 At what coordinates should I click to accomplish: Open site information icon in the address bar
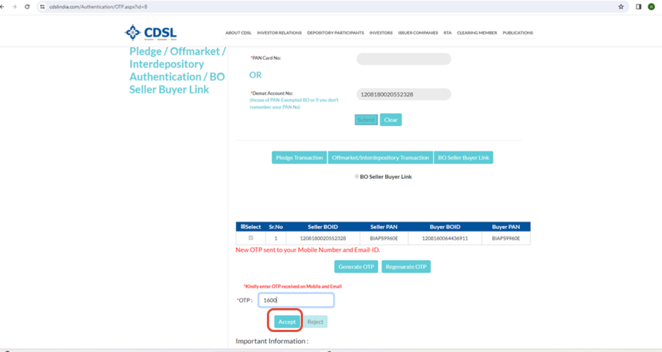pos(42,7)
